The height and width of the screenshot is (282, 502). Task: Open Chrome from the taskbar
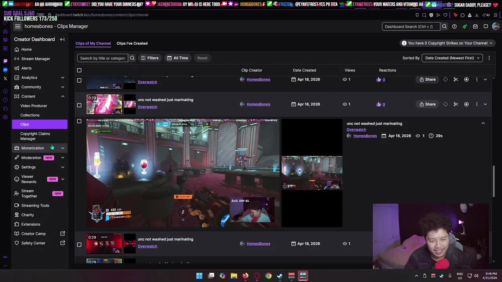point(268,276)
